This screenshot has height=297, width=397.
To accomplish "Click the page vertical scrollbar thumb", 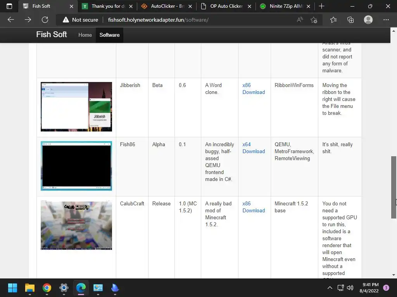I will (x=394, y=187).
